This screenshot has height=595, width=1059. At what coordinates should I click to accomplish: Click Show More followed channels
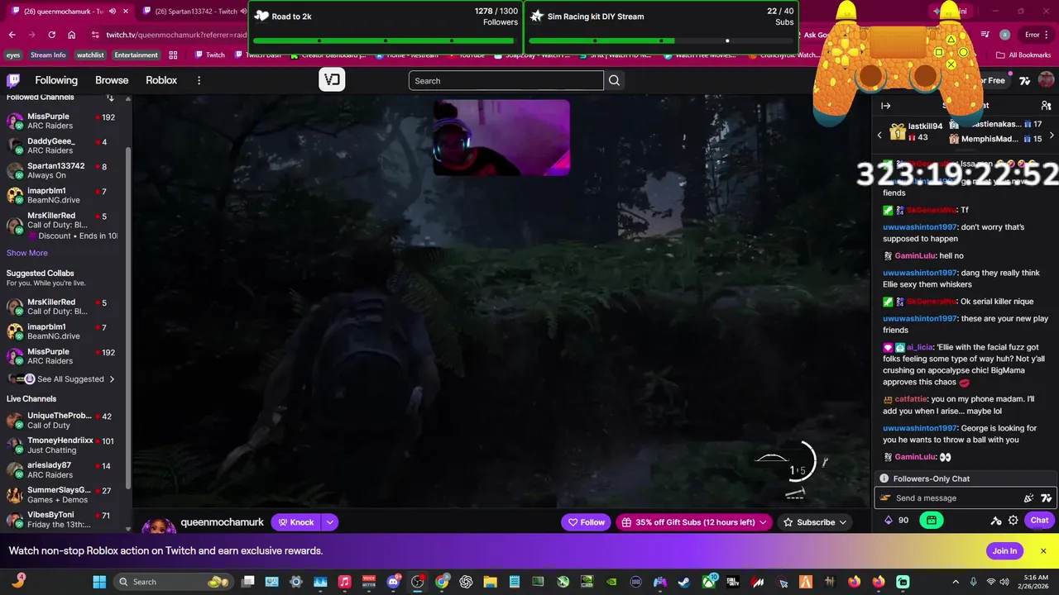[x=27, y=253]
